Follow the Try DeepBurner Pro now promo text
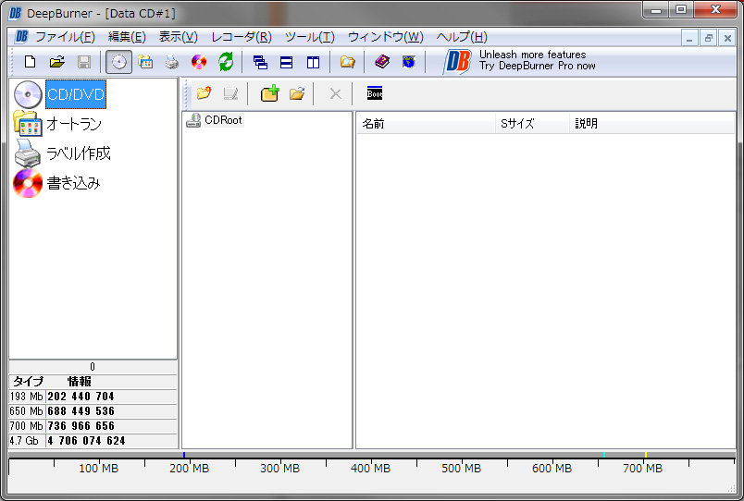Image resolution: width=744 pixels, height=501 pixels. tap(537, 66)
